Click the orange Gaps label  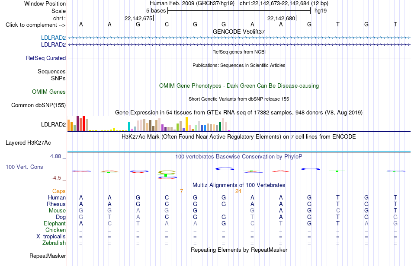[59, 191]
